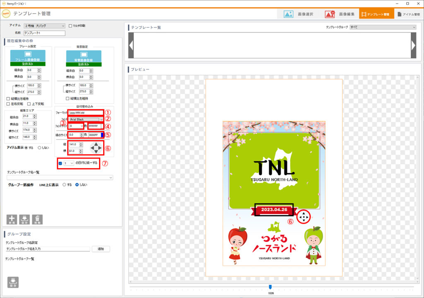The height and width of the screenshot is (298, 424).
Task: Click the 追加 button
Action: pos(101,249)
